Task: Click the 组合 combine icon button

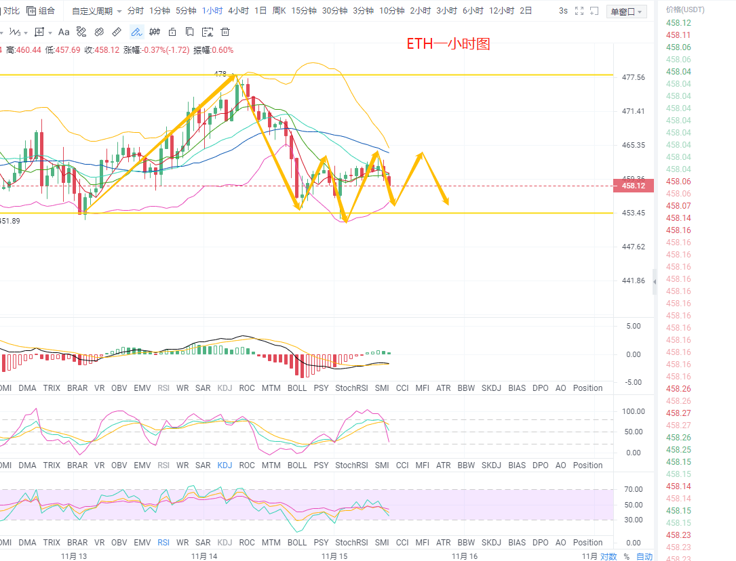Action: click(41, 11)
